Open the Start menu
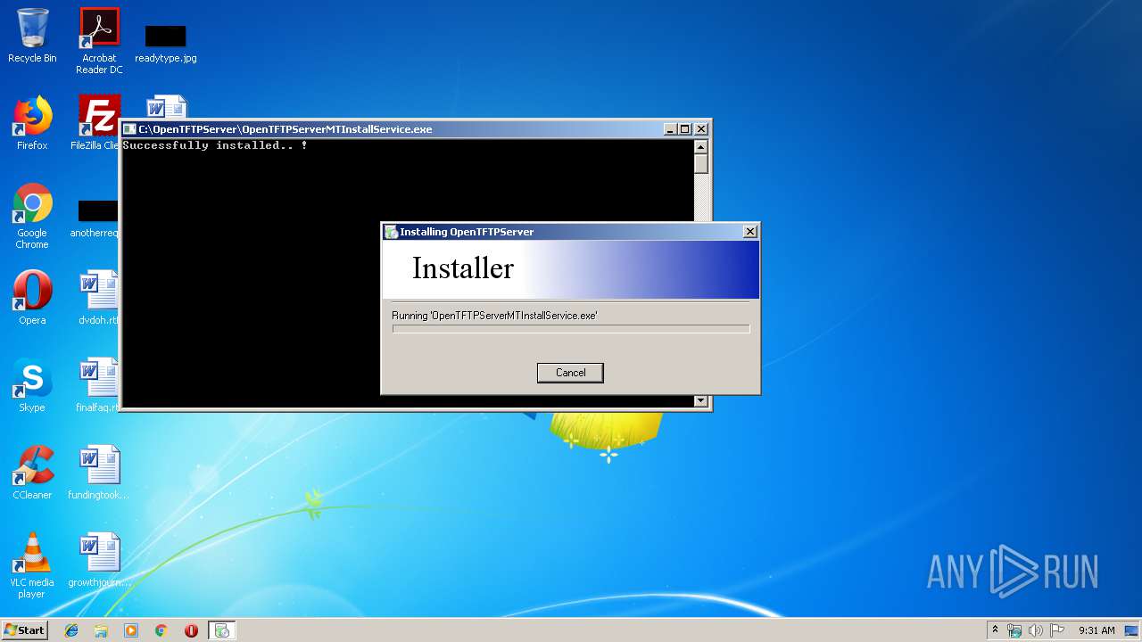The image size is (1142, 642). (x=24, y=630)
